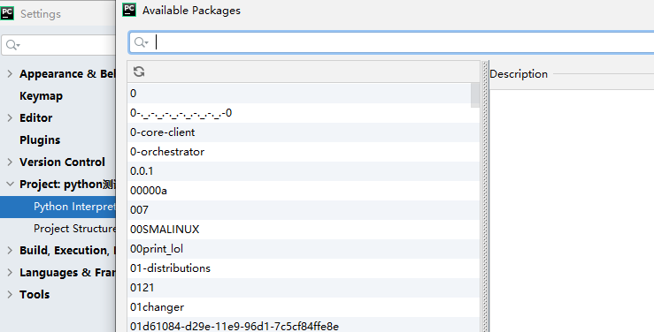Click the Settings search magnifier icon
This screenshot has height=332, width=654.
pos(13,45)
